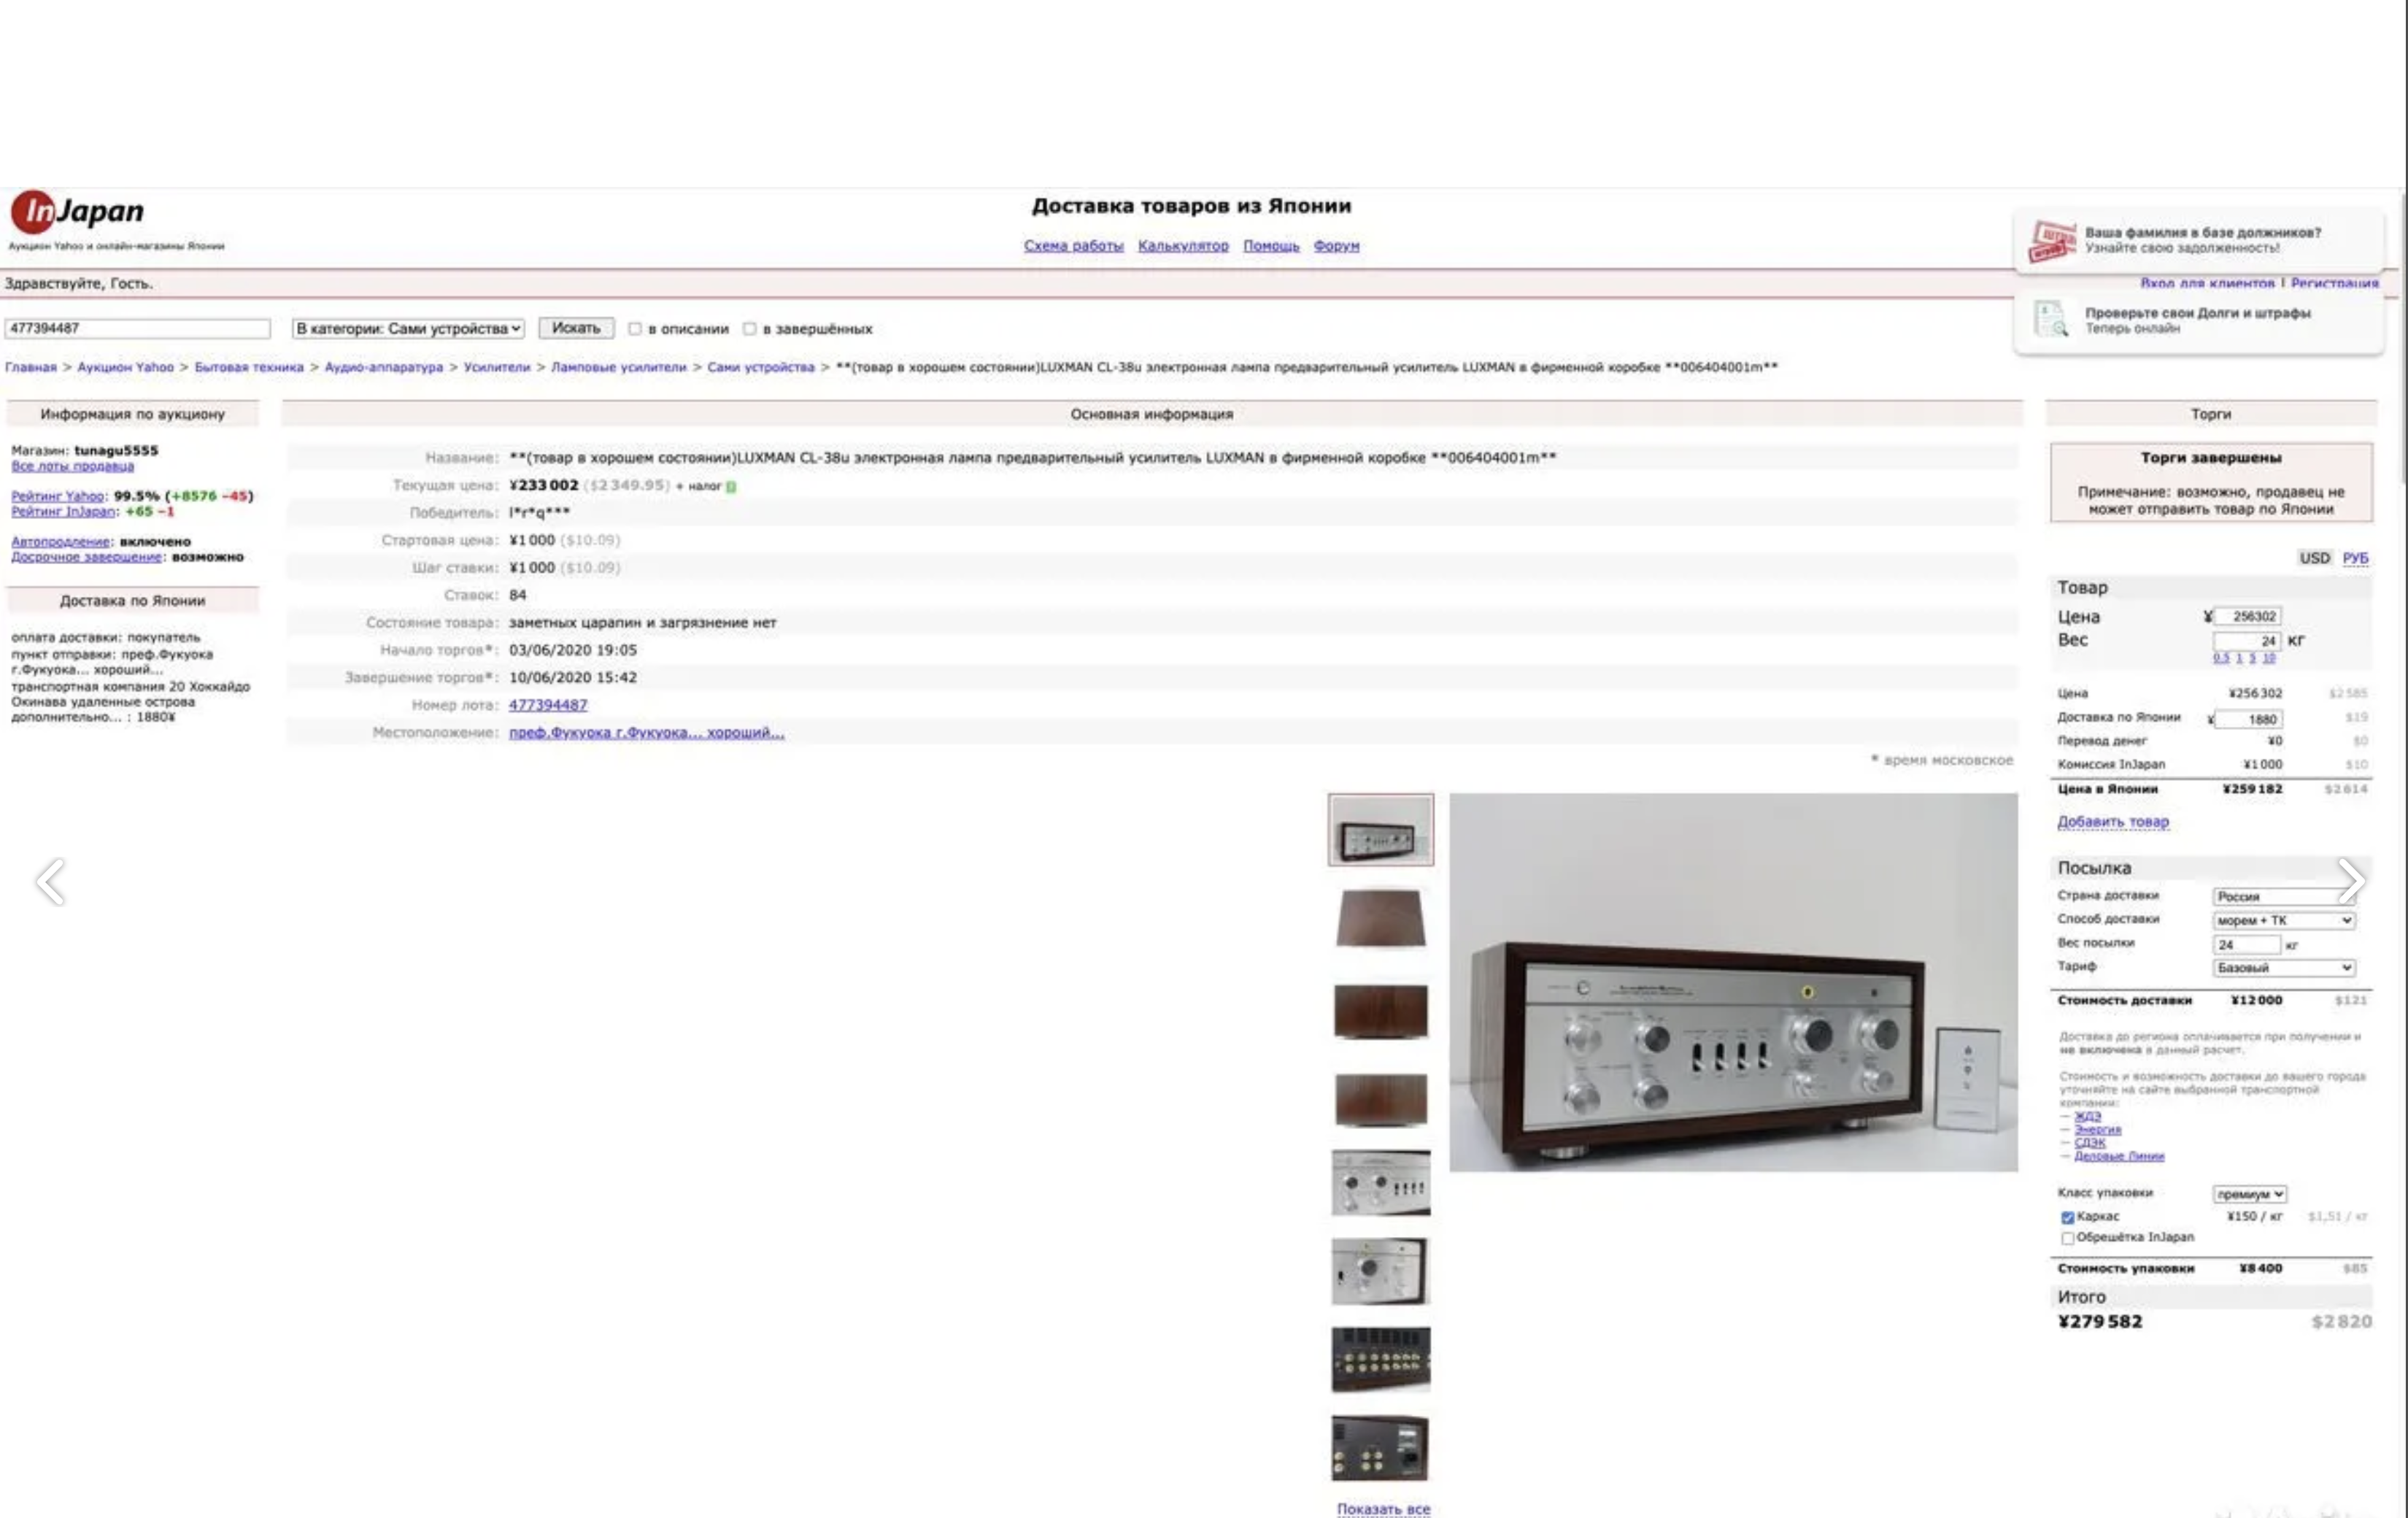Click the Доставка по Японии input field
This screenshot has width=2408, height=1518.
tap(2248, 720)
